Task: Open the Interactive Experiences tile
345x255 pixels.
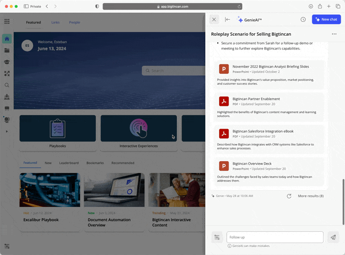Action: coord(138,133)
